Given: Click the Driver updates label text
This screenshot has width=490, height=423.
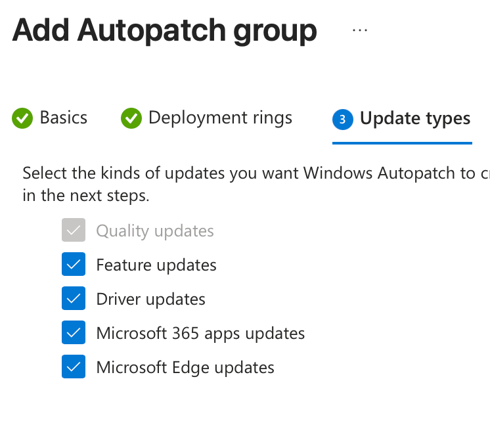Looking at the screenshot, I should click(x=151, y=300).
